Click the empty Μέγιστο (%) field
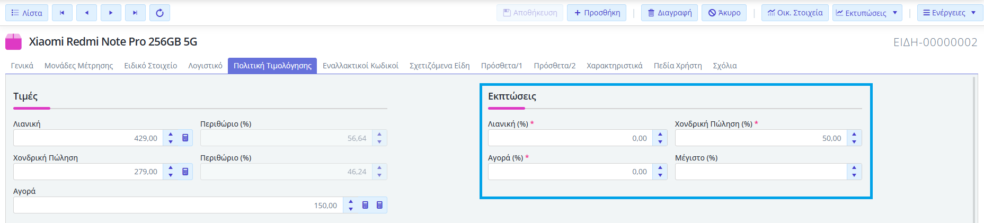This screenshot has width=984, height=223. (x=761, y=172)
